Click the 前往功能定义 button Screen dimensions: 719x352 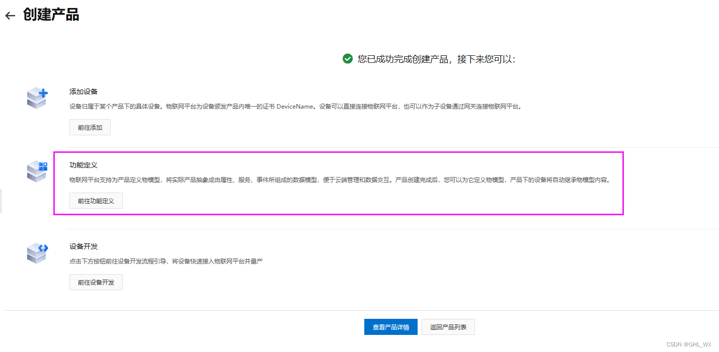96,201
